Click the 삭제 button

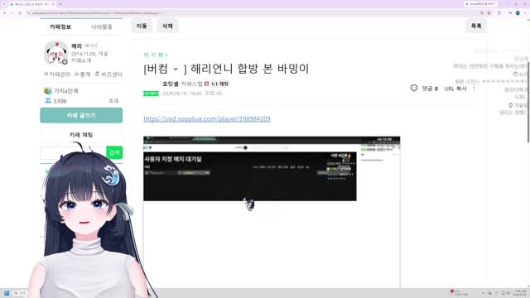point(167,26)
